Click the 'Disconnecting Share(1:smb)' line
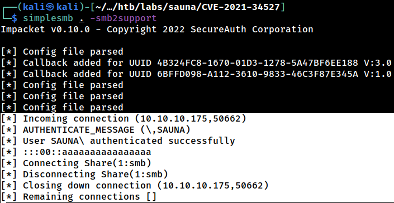 (x=84, y=174)
